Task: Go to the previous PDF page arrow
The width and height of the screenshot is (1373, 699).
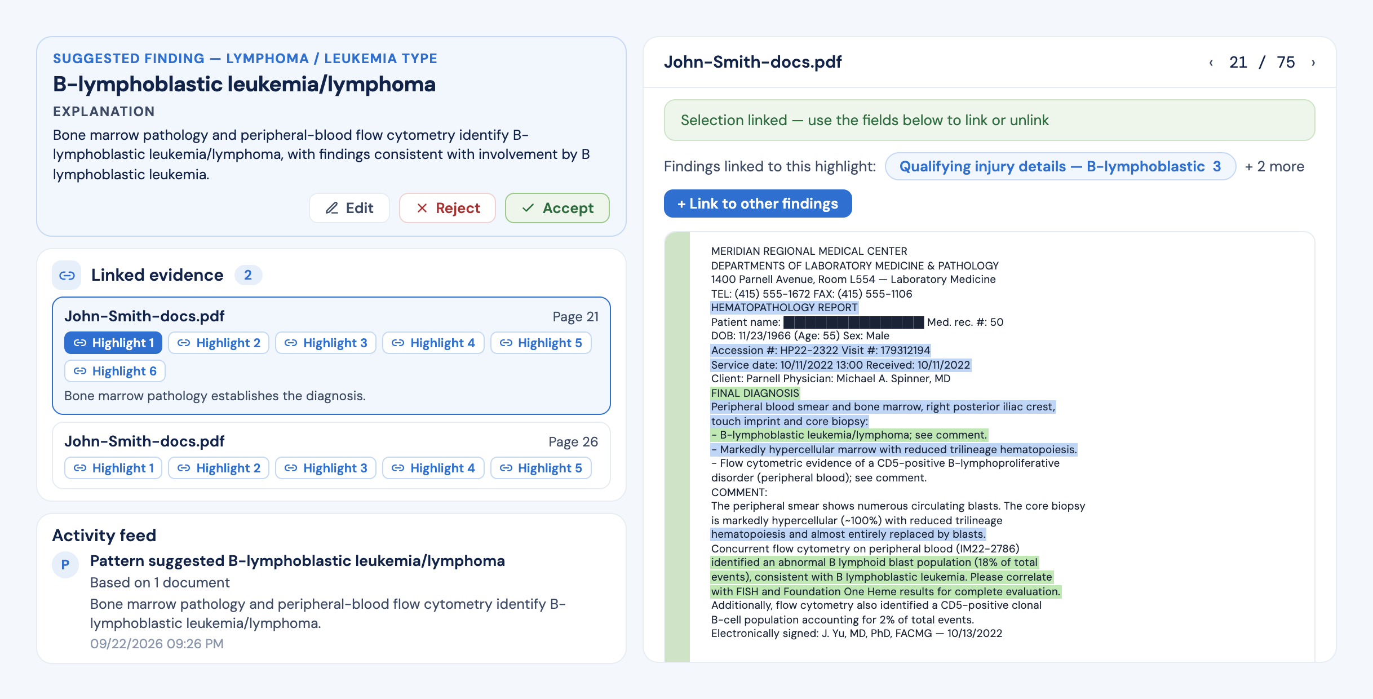Action: point(1211,63)
